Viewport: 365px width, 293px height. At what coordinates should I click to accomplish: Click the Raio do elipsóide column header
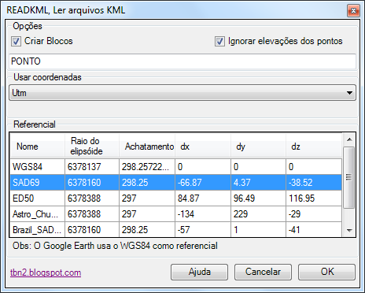(x=92, y=146)
